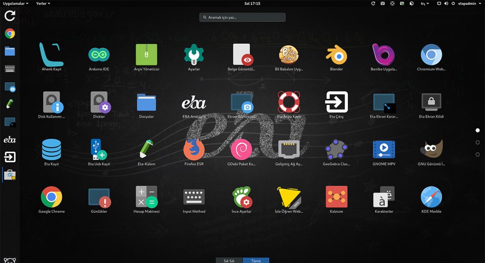Click the exit arrow icon in the dock
This screenshot has width=485, height=263.
(x=10, y=157)
